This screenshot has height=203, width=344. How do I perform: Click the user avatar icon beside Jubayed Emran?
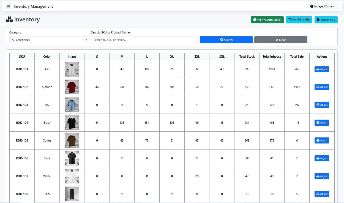tap(312, 6)
